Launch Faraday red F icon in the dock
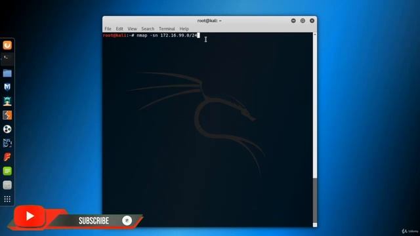420x236 pixels. [7, 157]
